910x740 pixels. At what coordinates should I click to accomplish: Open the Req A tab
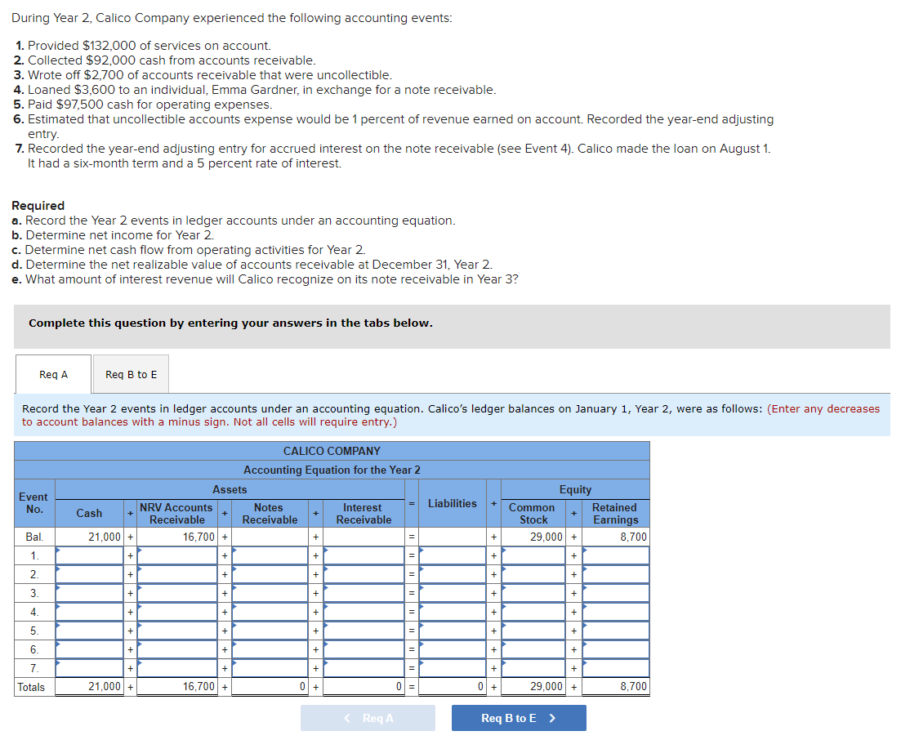point(53,374)
